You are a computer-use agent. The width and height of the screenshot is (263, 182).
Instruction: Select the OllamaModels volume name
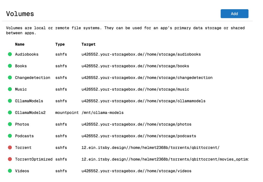29,101
